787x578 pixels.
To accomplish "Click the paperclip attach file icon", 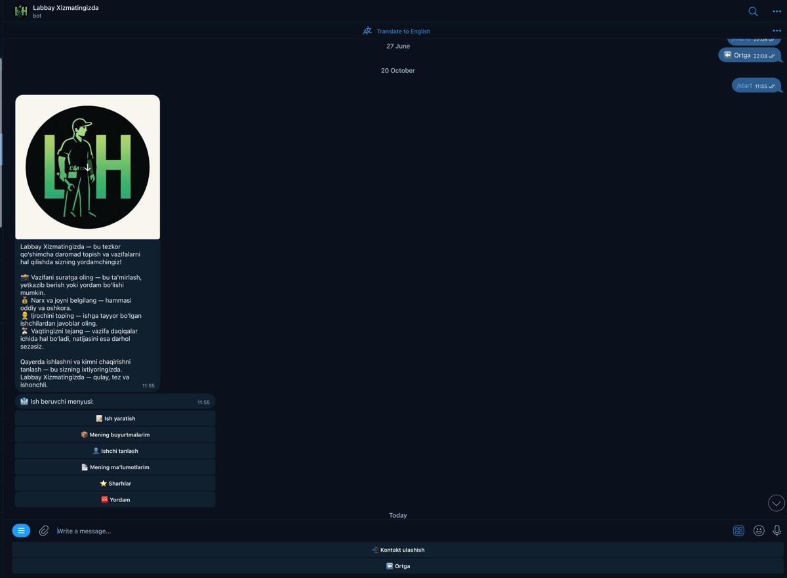I will tap(44, 531).
